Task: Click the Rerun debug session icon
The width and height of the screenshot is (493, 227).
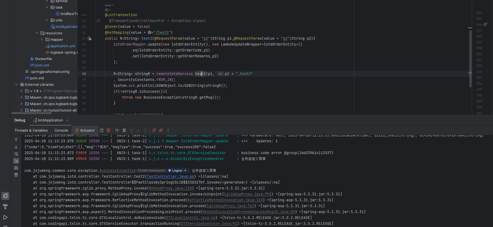Action: click(x=101, y=130)
